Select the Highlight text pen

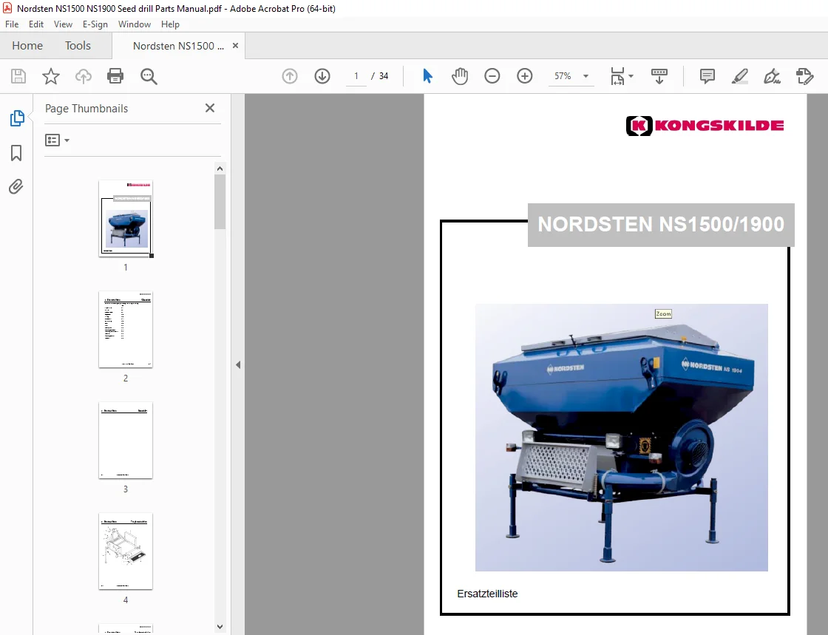pyautogui.click(x=739, y=76)
